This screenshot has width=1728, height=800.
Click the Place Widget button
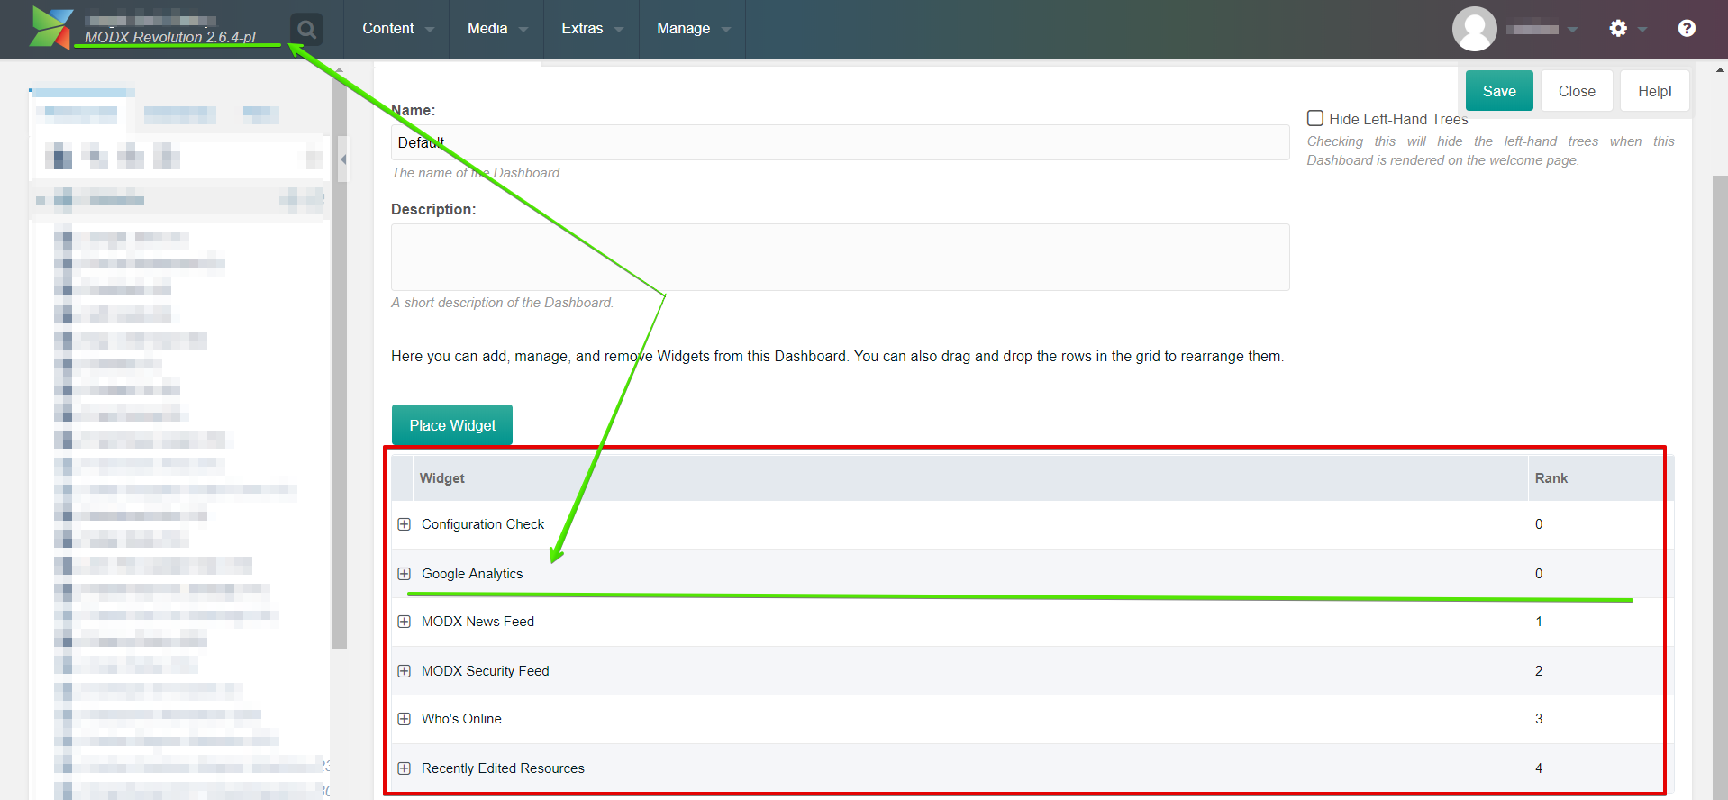452,425
